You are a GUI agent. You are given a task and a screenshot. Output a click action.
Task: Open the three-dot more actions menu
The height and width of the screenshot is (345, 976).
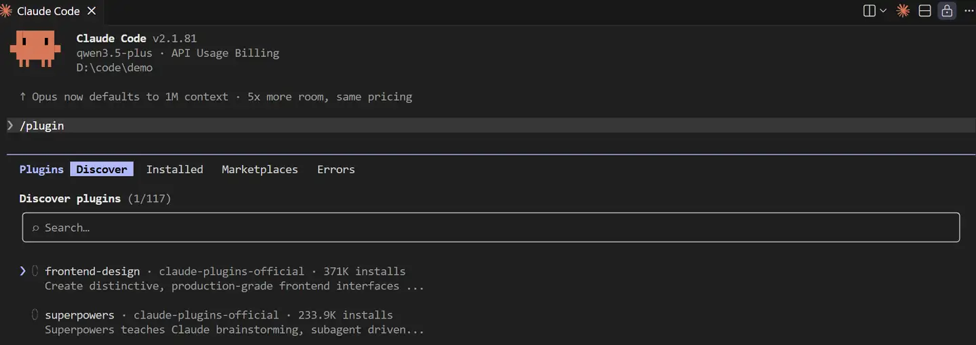pos(969,11)
